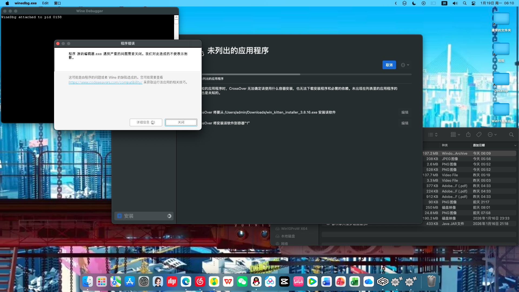Open Control Center in menu bar

pyautogui.click(x=474, y=3)
